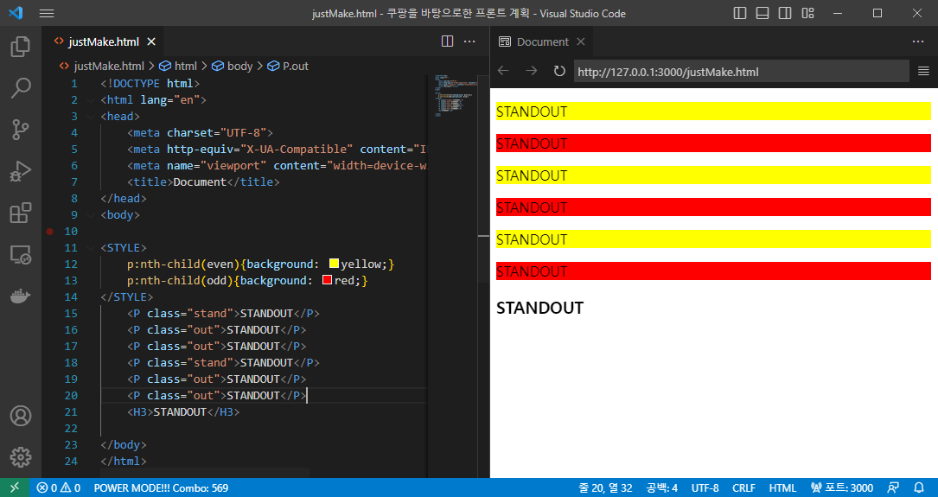Image resolution: width=938 pixels, height=497 pixels.
Task: Collapse the body fold arrow on line 9
Action: (x=90, y=214)
